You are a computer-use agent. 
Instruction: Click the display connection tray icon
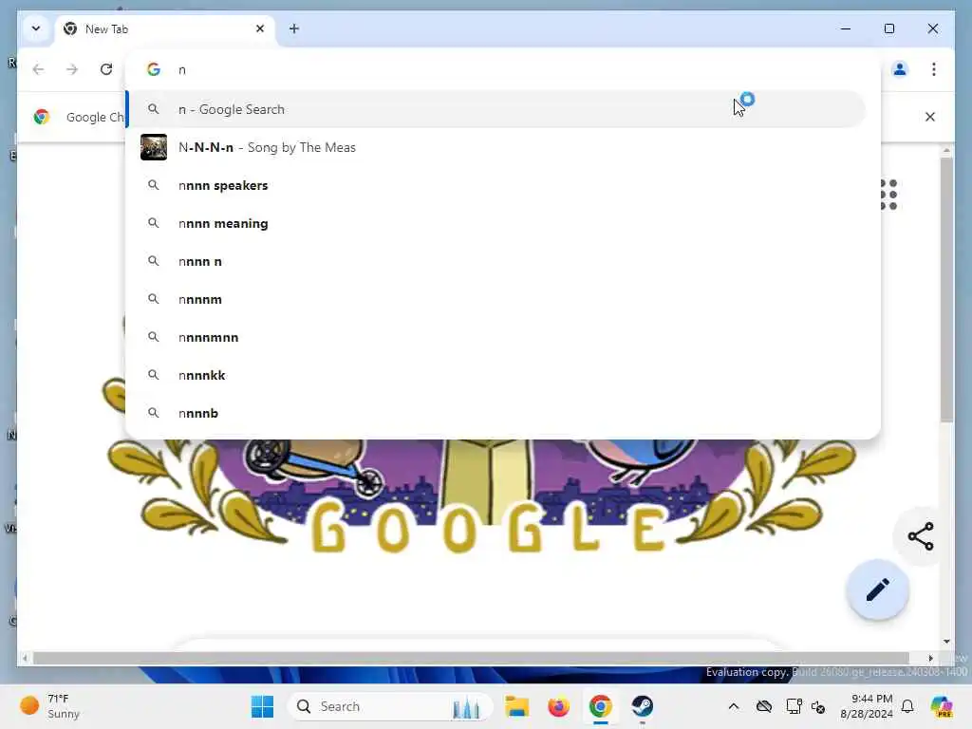coord(794,706)
